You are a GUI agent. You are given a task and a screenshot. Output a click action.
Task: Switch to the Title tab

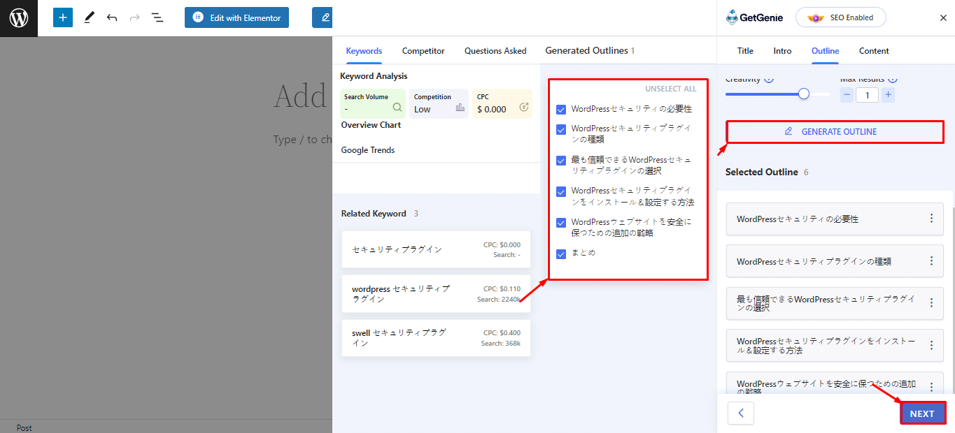point(746,51)
